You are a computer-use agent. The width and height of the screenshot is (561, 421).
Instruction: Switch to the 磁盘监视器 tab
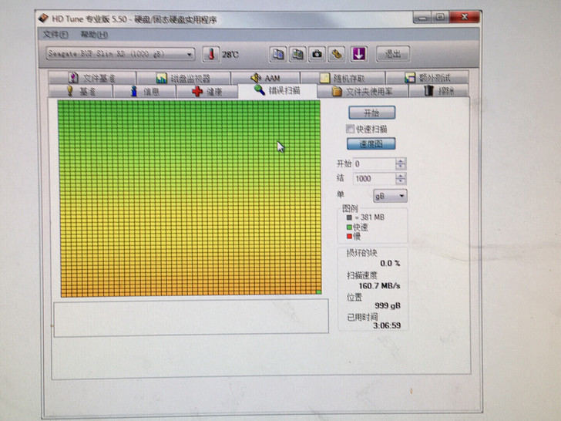pyautogui.click(x=184, y=78)
